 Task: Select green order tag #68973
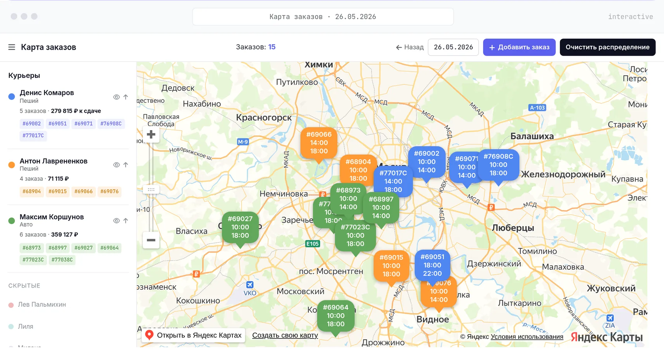[32, 248]
